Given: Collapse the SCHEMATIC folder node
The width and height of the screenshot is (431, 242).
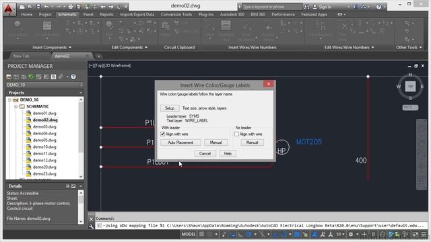Looking at the screenshot, I should (x=16, y=106).
